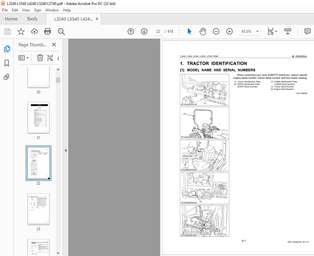Switch to the Home tab
The image size is (314, 256).
coord(11,19)
